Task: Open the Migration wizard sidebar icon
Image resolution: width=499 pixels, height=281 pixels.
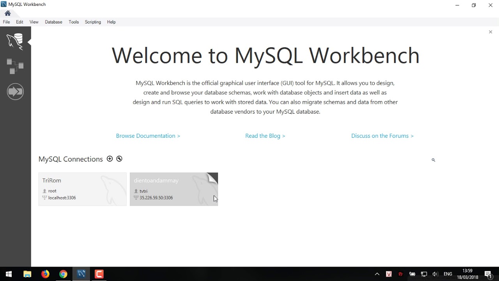Action: [15, 91]
